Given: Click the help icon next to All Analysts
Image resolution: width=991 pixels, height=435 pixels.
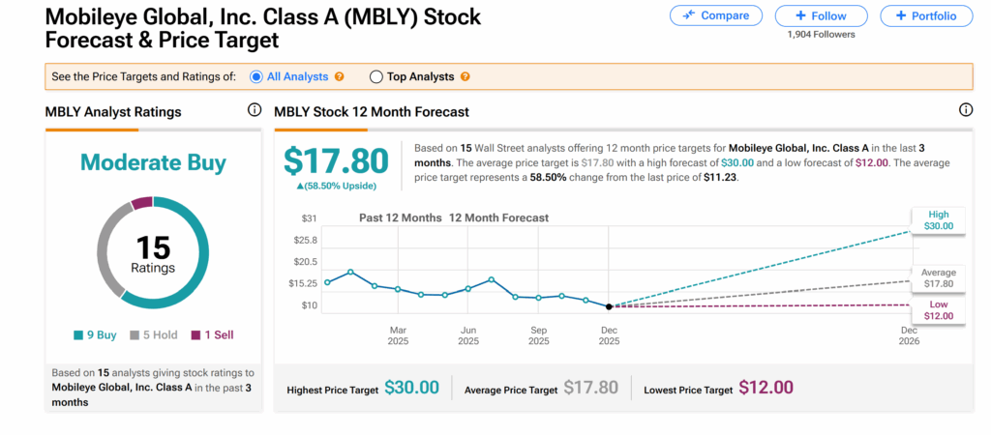Looking at the screenshot, I should [339, 76].
